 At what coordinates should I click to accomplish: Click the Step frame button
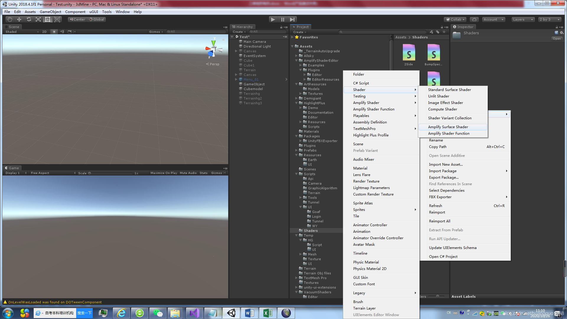point(292,19)
